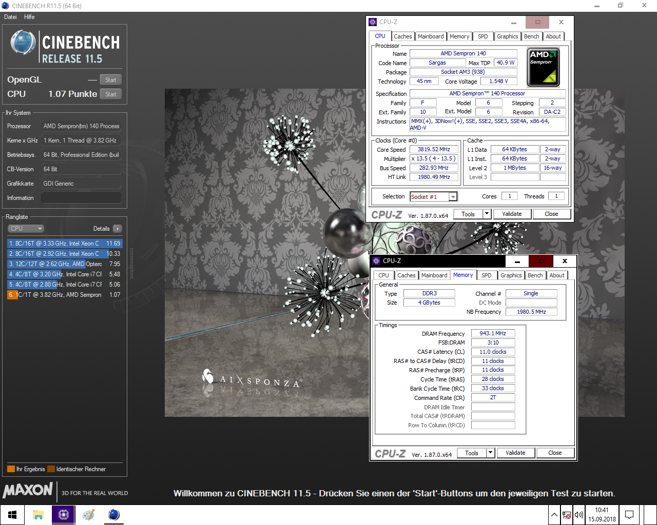Switch to Mainboard tab in upper CPU-Z

click(431, 36)
